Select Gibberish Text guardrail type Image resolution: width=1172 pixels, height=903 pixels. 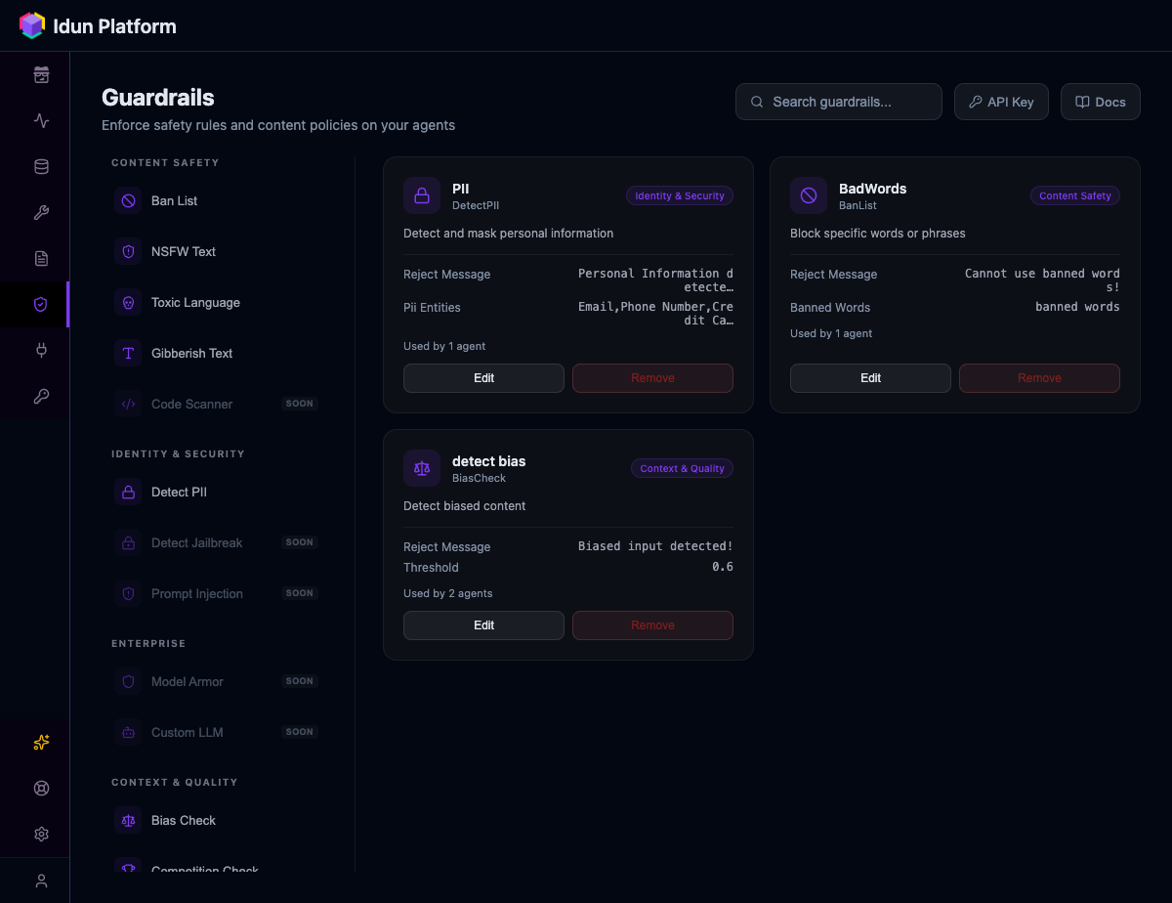(216, 354)
